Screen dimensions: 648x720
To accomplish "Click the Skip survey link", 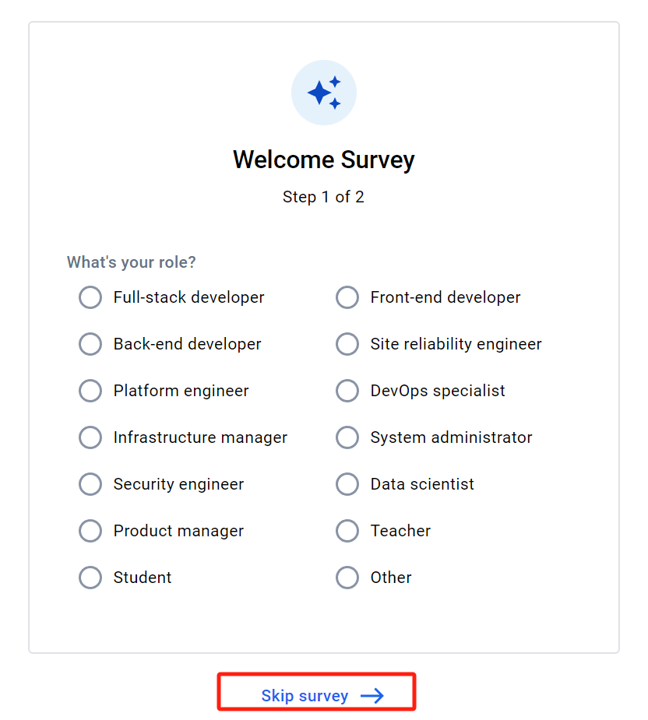I will 305,696.
